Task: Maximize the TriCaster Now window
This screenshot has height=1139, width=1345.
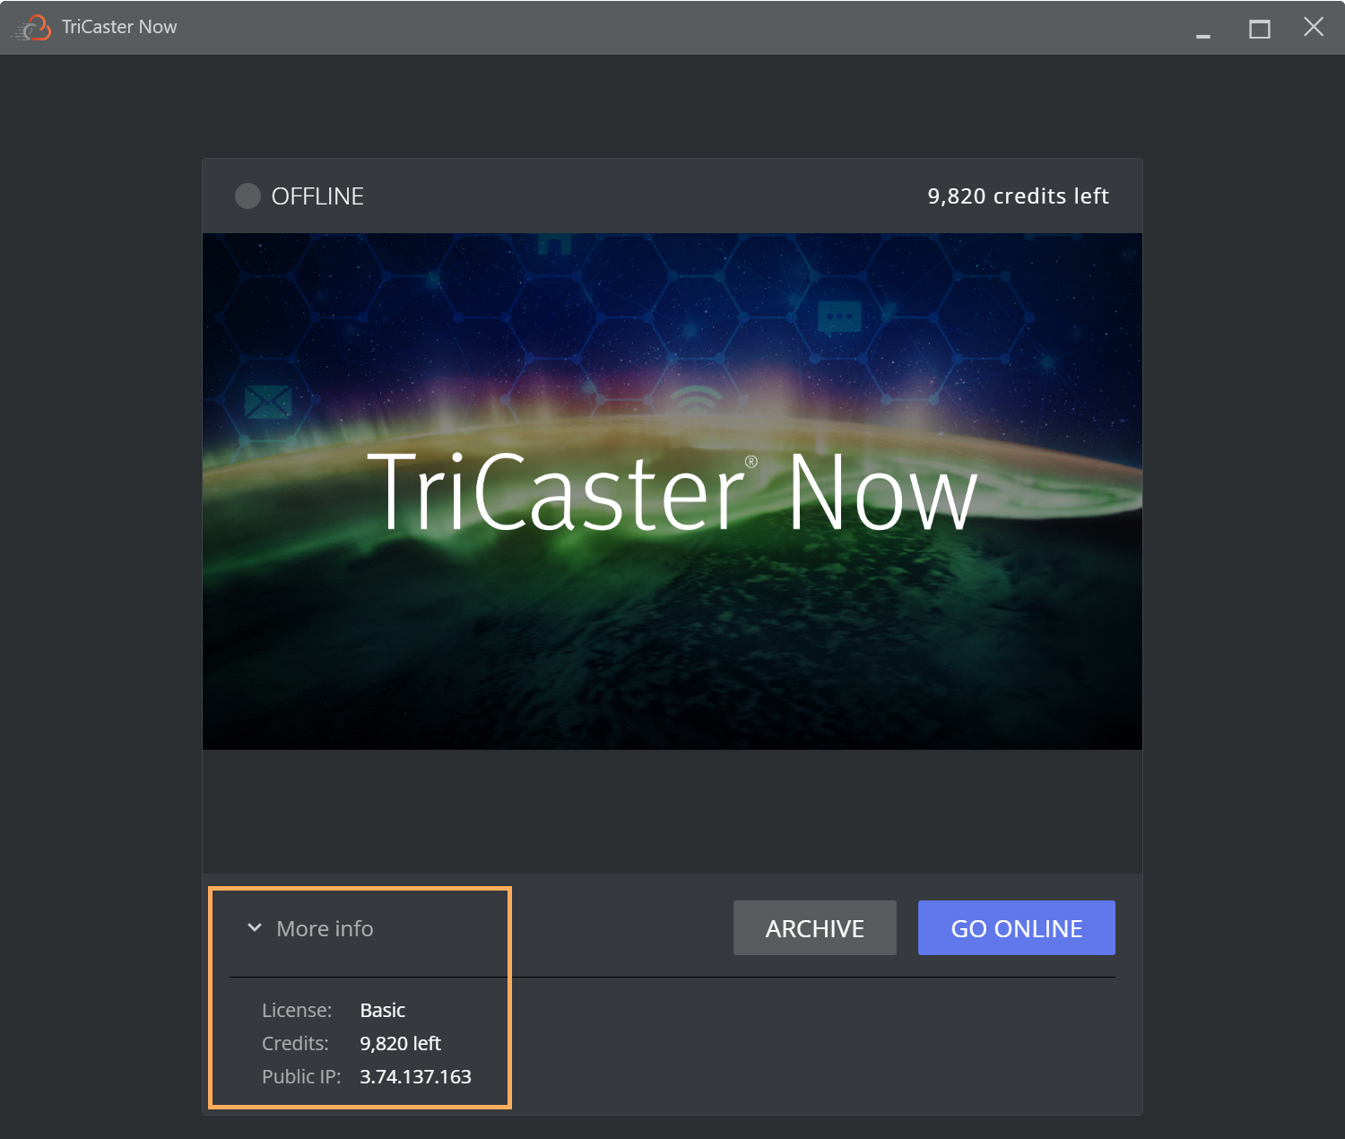Action: pyautogui.click(x=1260, y=29)
